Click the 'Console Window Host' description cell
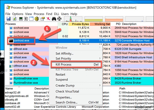This screenshot has height=110, width=154. pyautogui.click(x=136, y=40)
